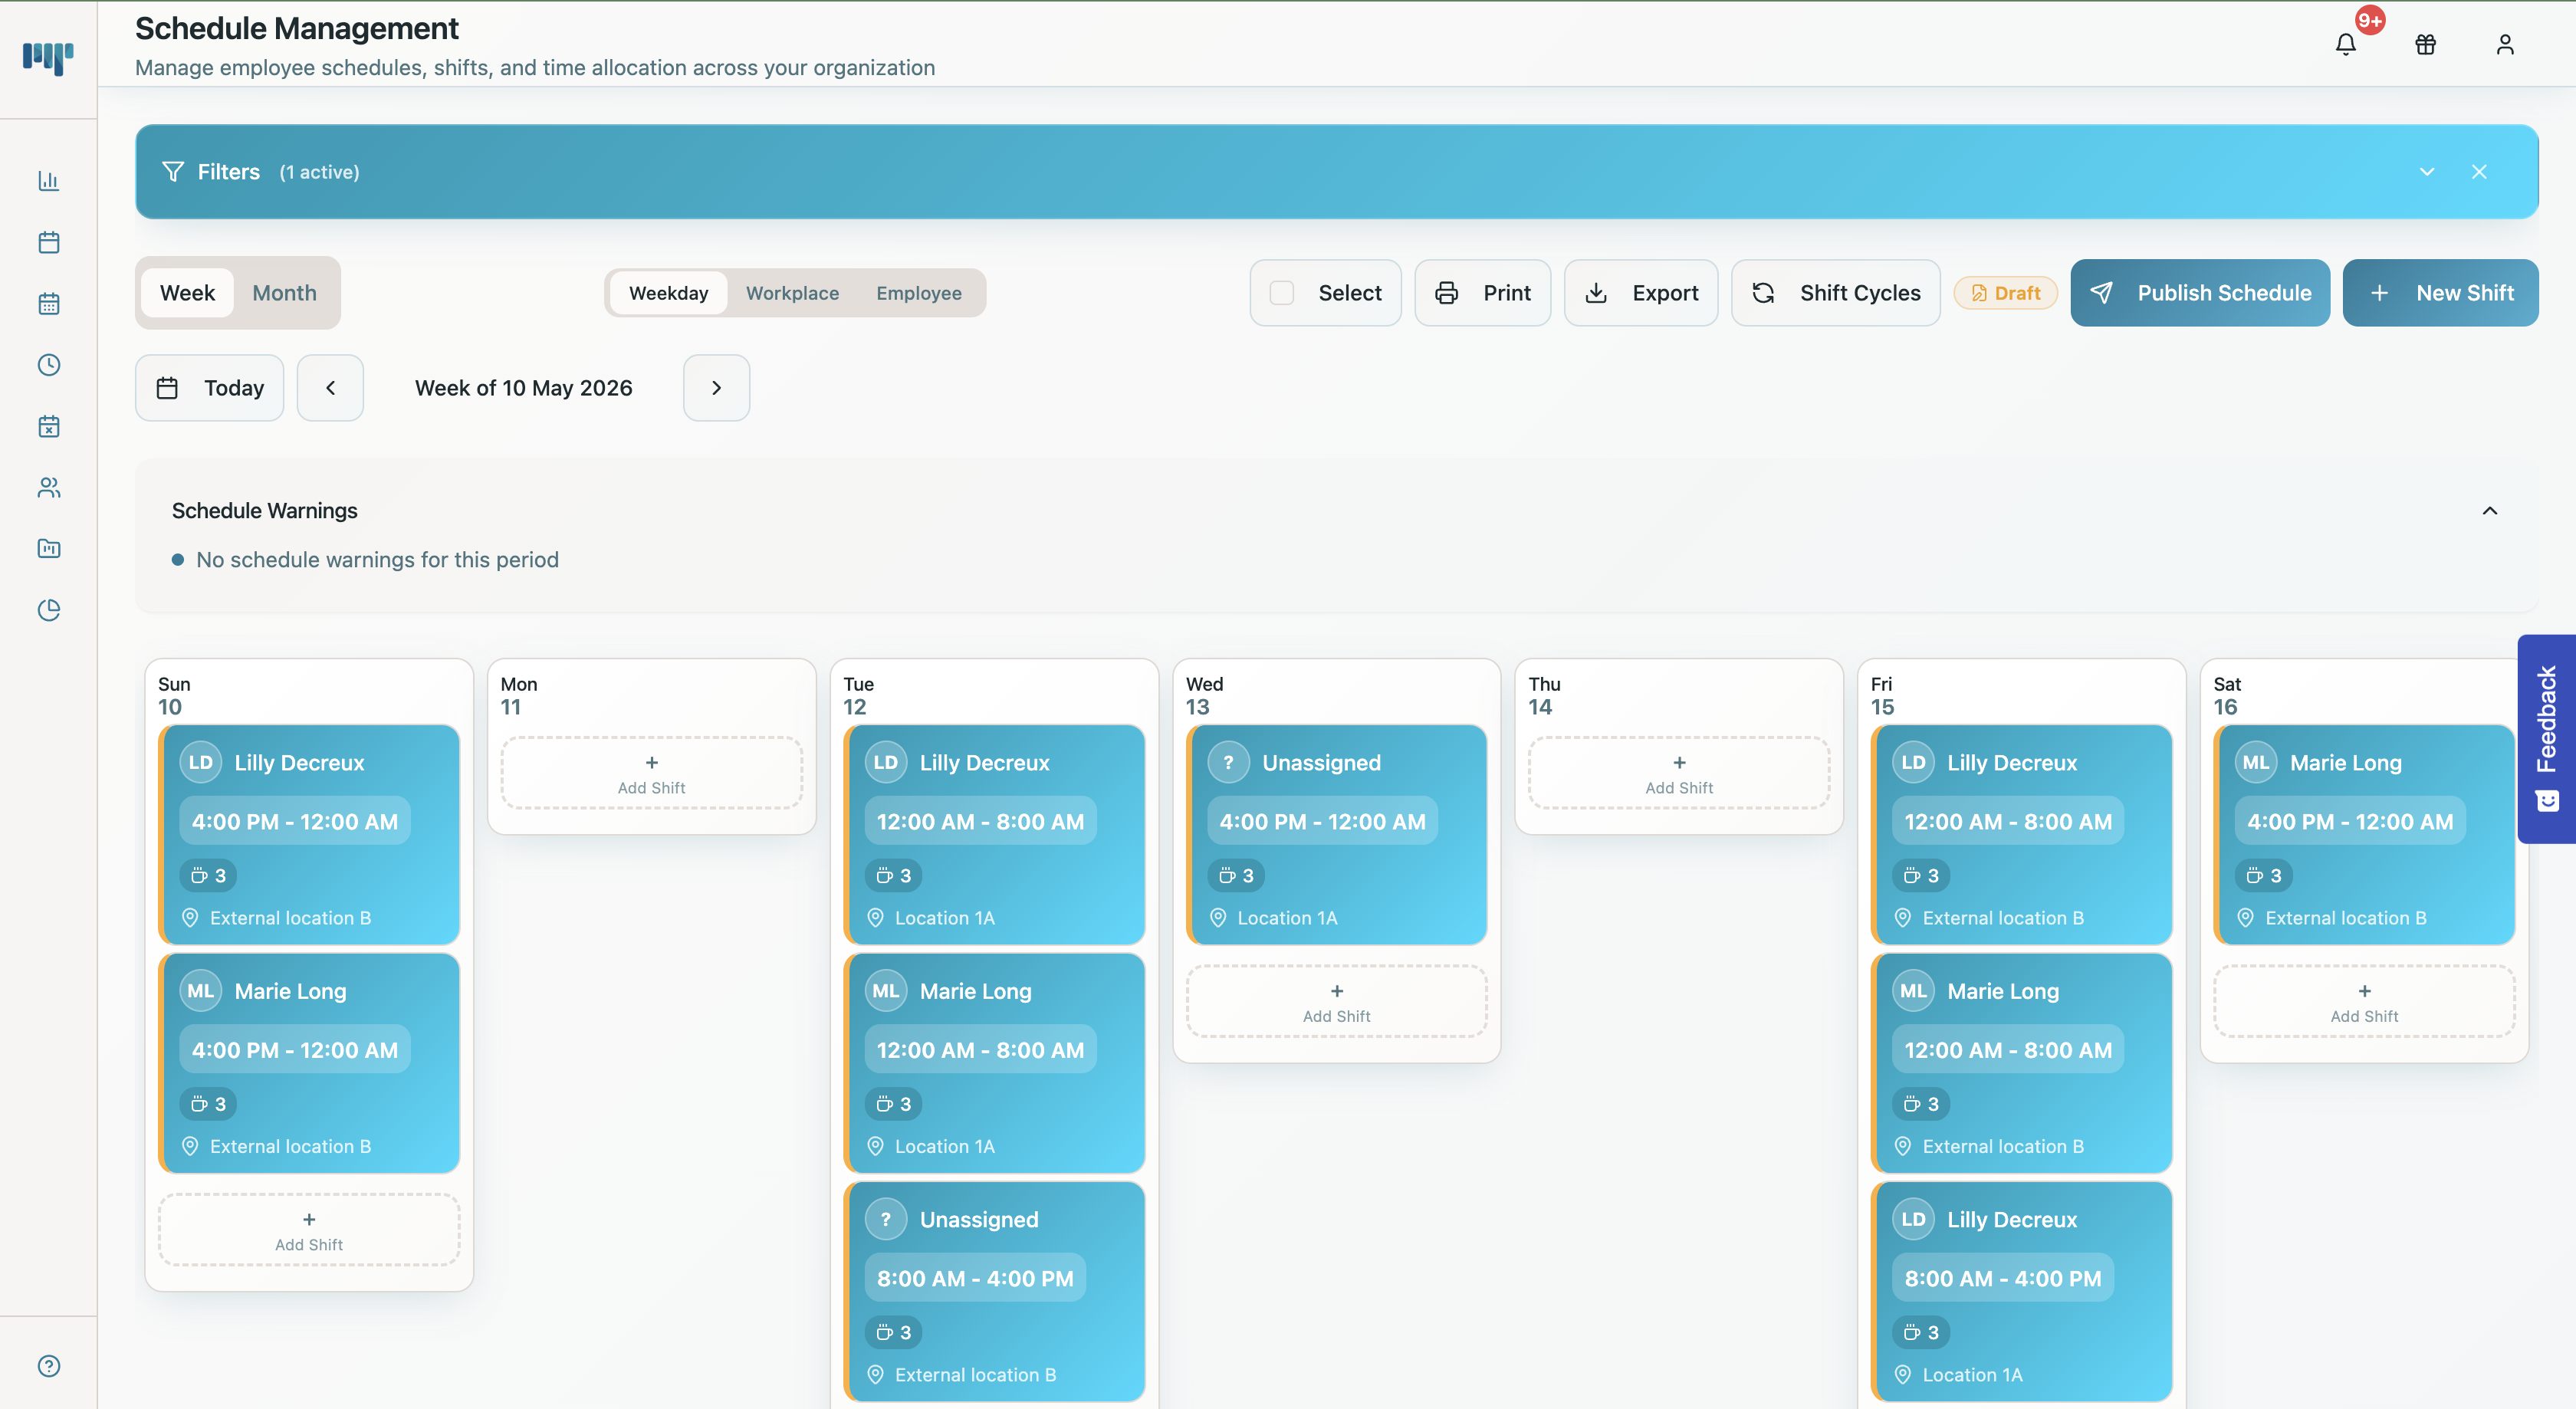Click the pie chart reports sidebar icon
Screen dimensions: 2576x1409
click(x=48, y=610)
